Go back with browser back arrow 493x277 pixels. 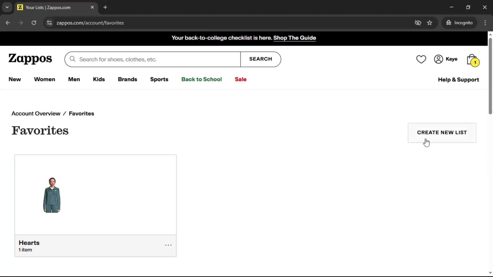[x=8, y=23]
